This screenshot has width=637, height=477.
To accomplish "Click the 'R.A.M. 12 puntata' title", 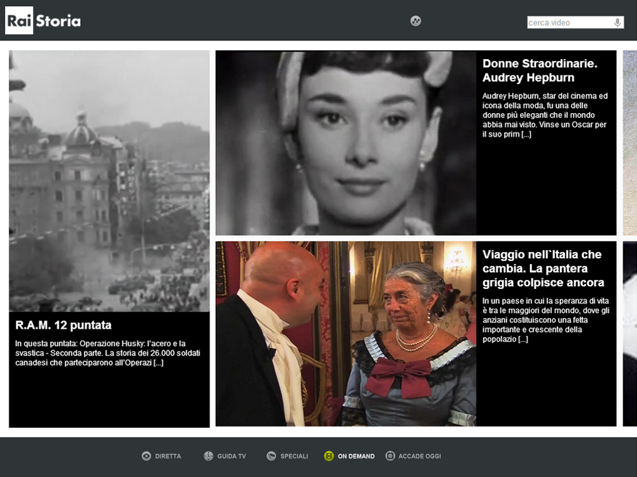I will pos(63,325).
